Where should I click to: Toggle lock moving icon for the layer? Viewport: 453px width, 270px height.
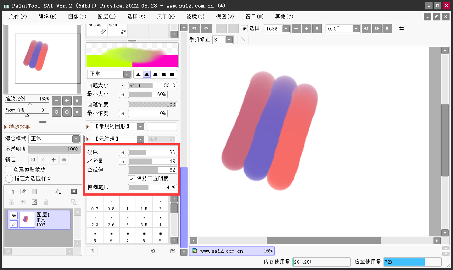point(54,160)
